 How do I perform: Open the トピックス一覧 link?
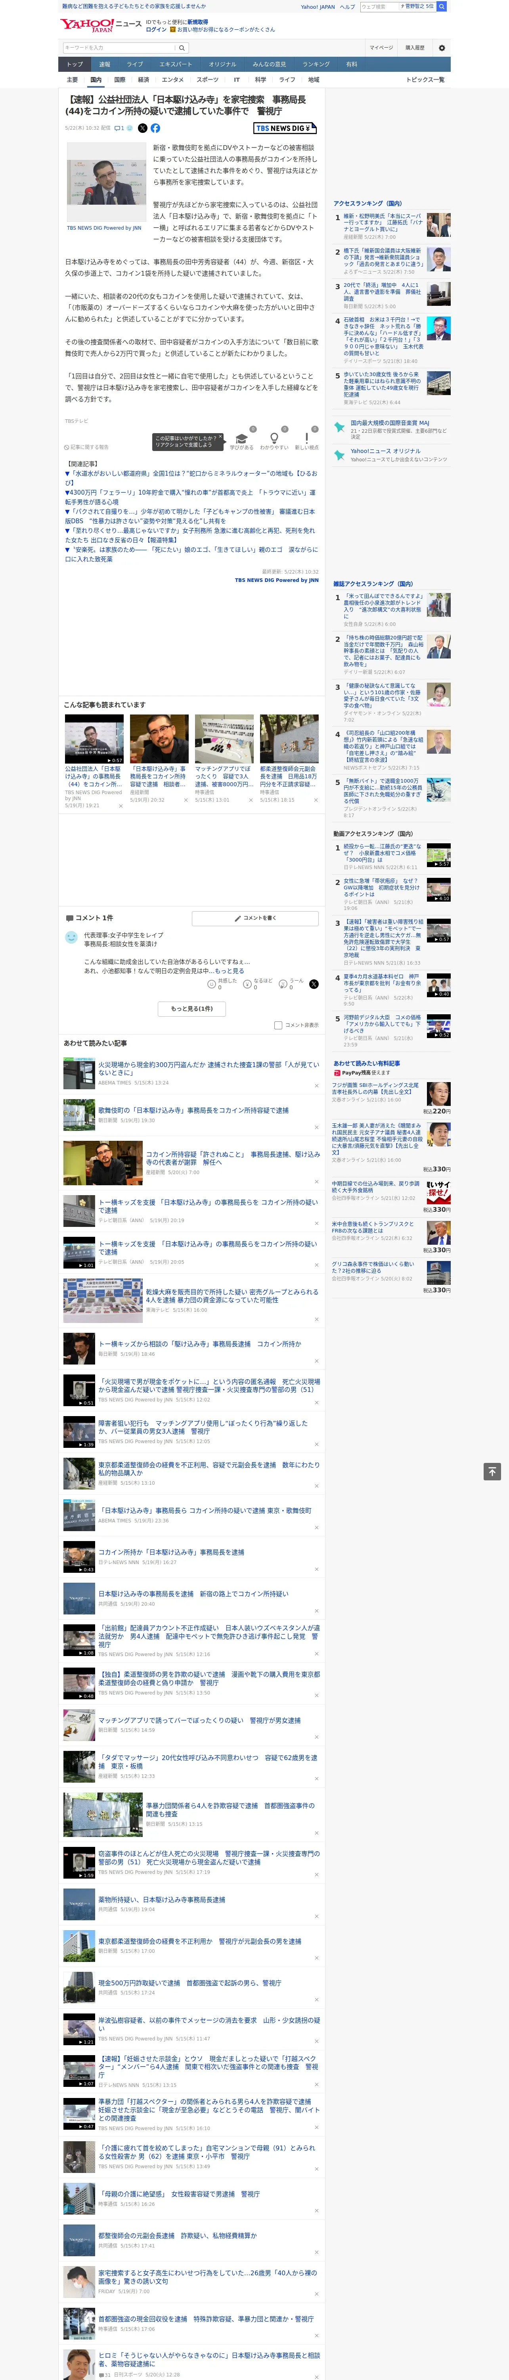(425, 79)
